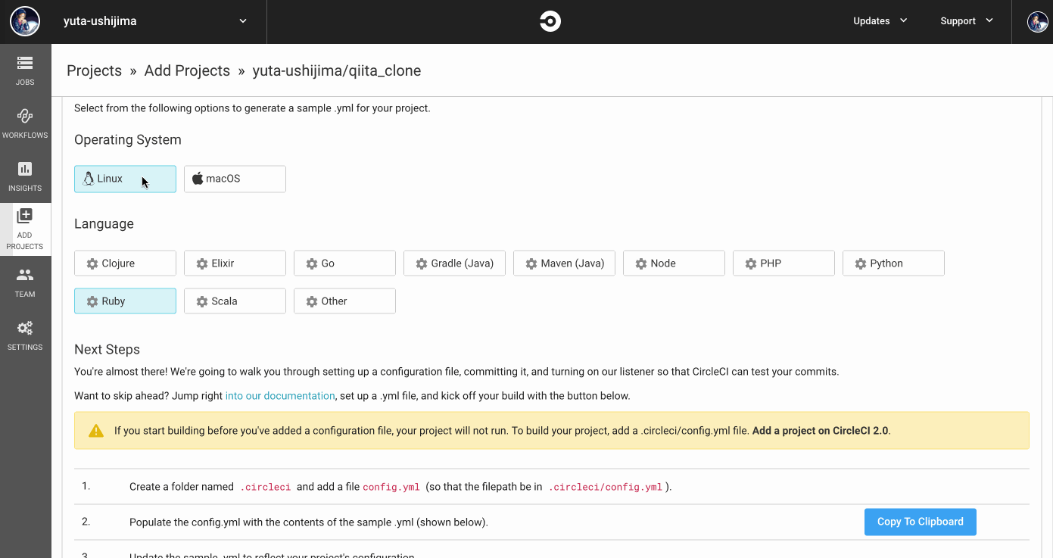Click the Copy To Clipboard button

(920, 522)
